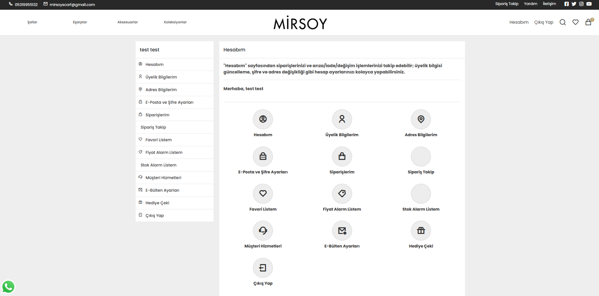599x296 pixels.
Task: Open the Şallar menu category
Action: [32, 22]
